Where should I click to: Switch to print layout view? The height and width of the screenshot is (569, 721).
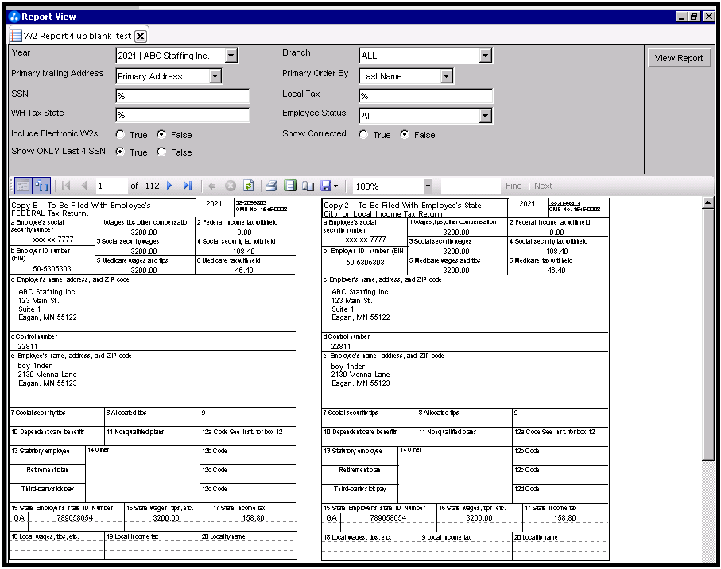click(x=290, y=186)
